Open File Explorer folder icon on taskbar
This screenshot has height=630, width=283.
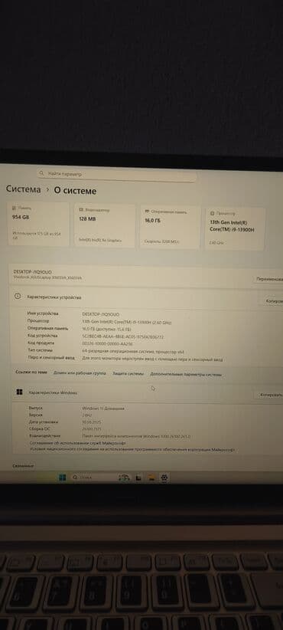tap(151, 477)
